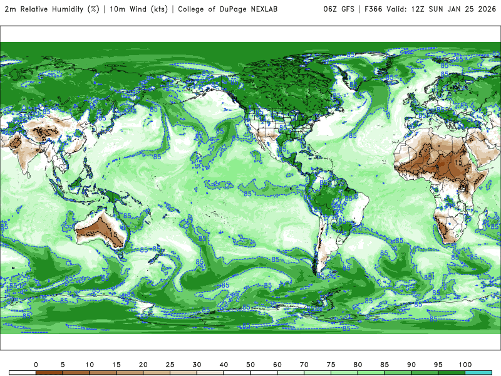Click the "70" legend tick label
This screenshot has width=501, height=376.
pos(304,365)
